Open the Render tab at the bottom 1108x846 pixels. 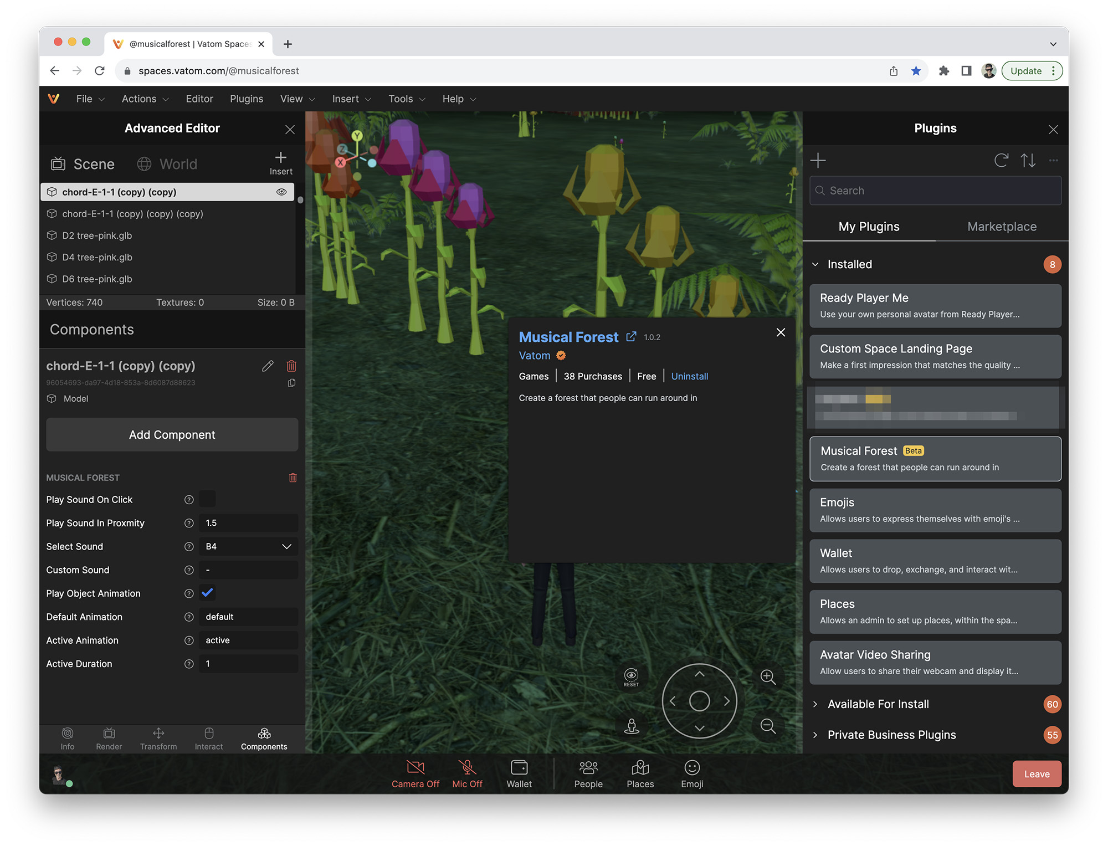pos(109,739)
